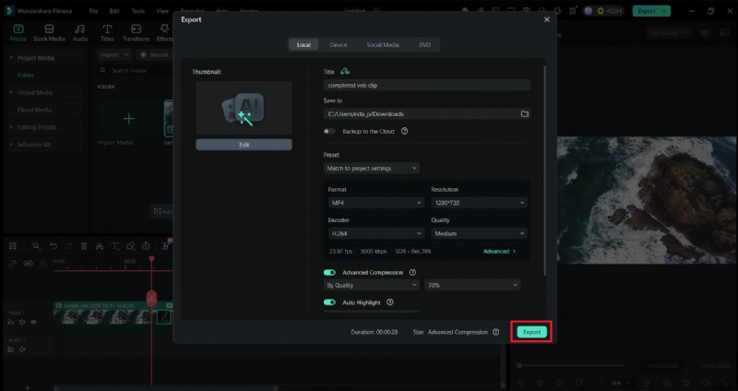
Task: Enable Backup to the Cloud toggle
Action: click(x=329, y=132)
